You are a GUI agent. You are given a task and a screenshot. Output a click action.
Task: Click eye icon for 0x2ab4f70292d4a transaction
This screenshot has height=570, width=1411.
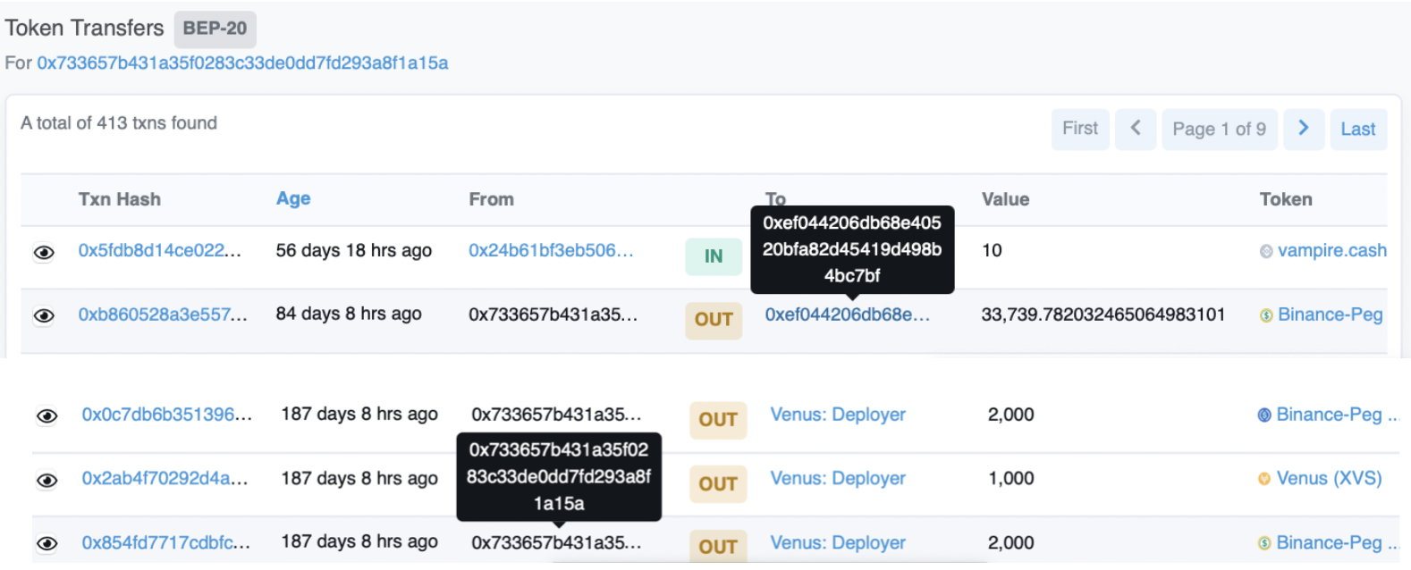pos(47,481)
